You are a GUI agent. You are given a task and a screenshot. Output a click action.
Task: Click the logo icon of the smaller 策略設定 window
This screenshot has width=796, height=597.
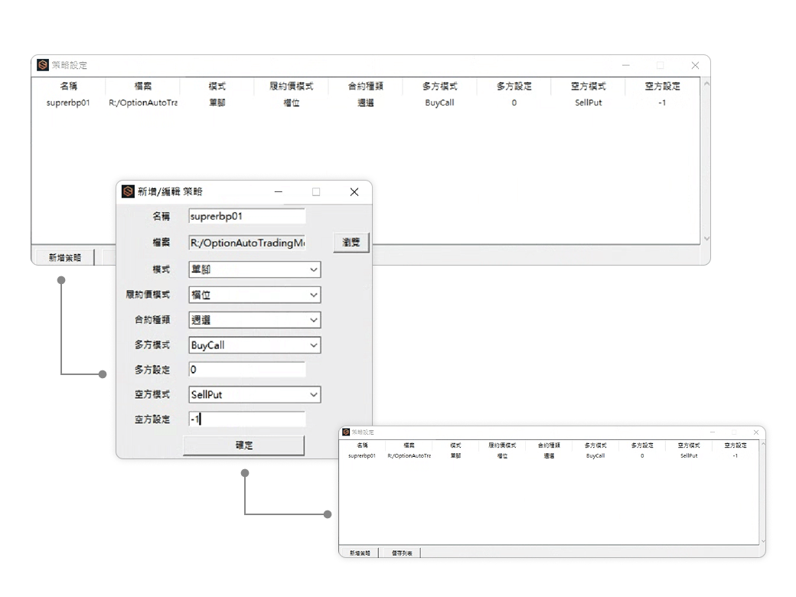point(346,432)
